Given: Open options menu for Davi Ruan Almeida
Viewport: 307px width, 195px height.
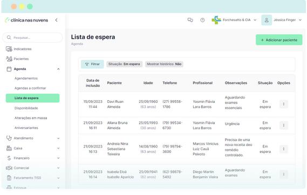Looking at the screenshot, I should [x=283, y=104].
